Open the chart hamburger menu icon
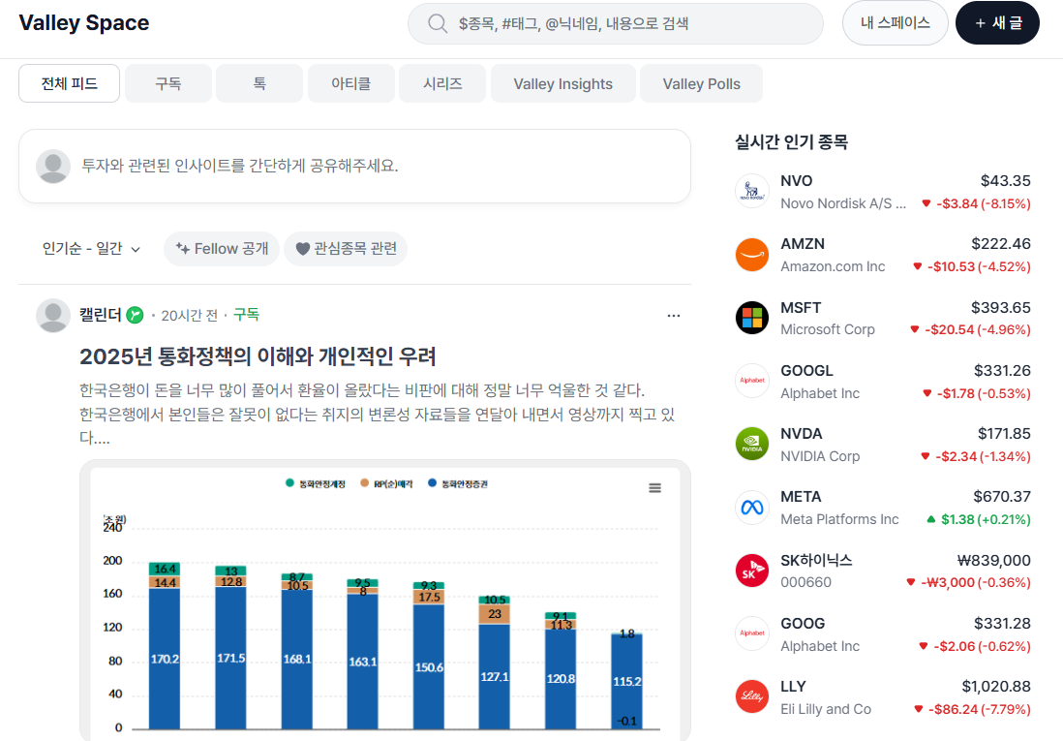 655,488
